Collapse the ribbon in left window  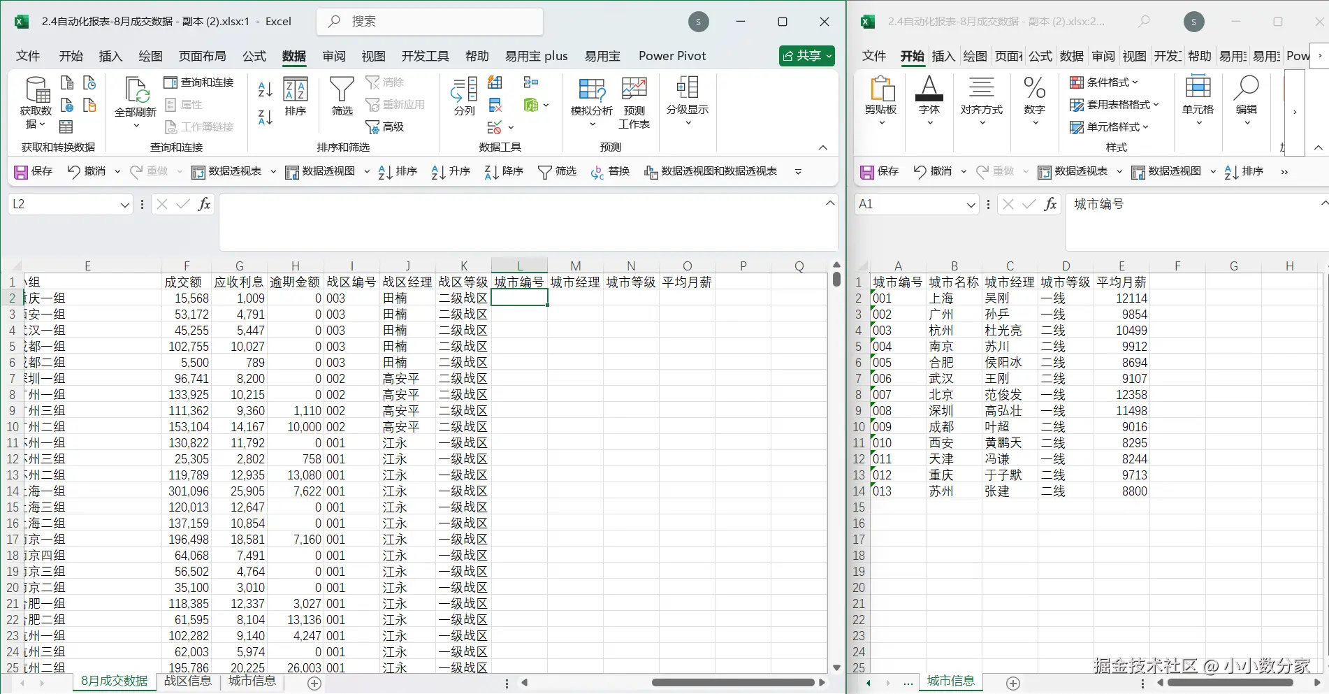click(823, 147)
